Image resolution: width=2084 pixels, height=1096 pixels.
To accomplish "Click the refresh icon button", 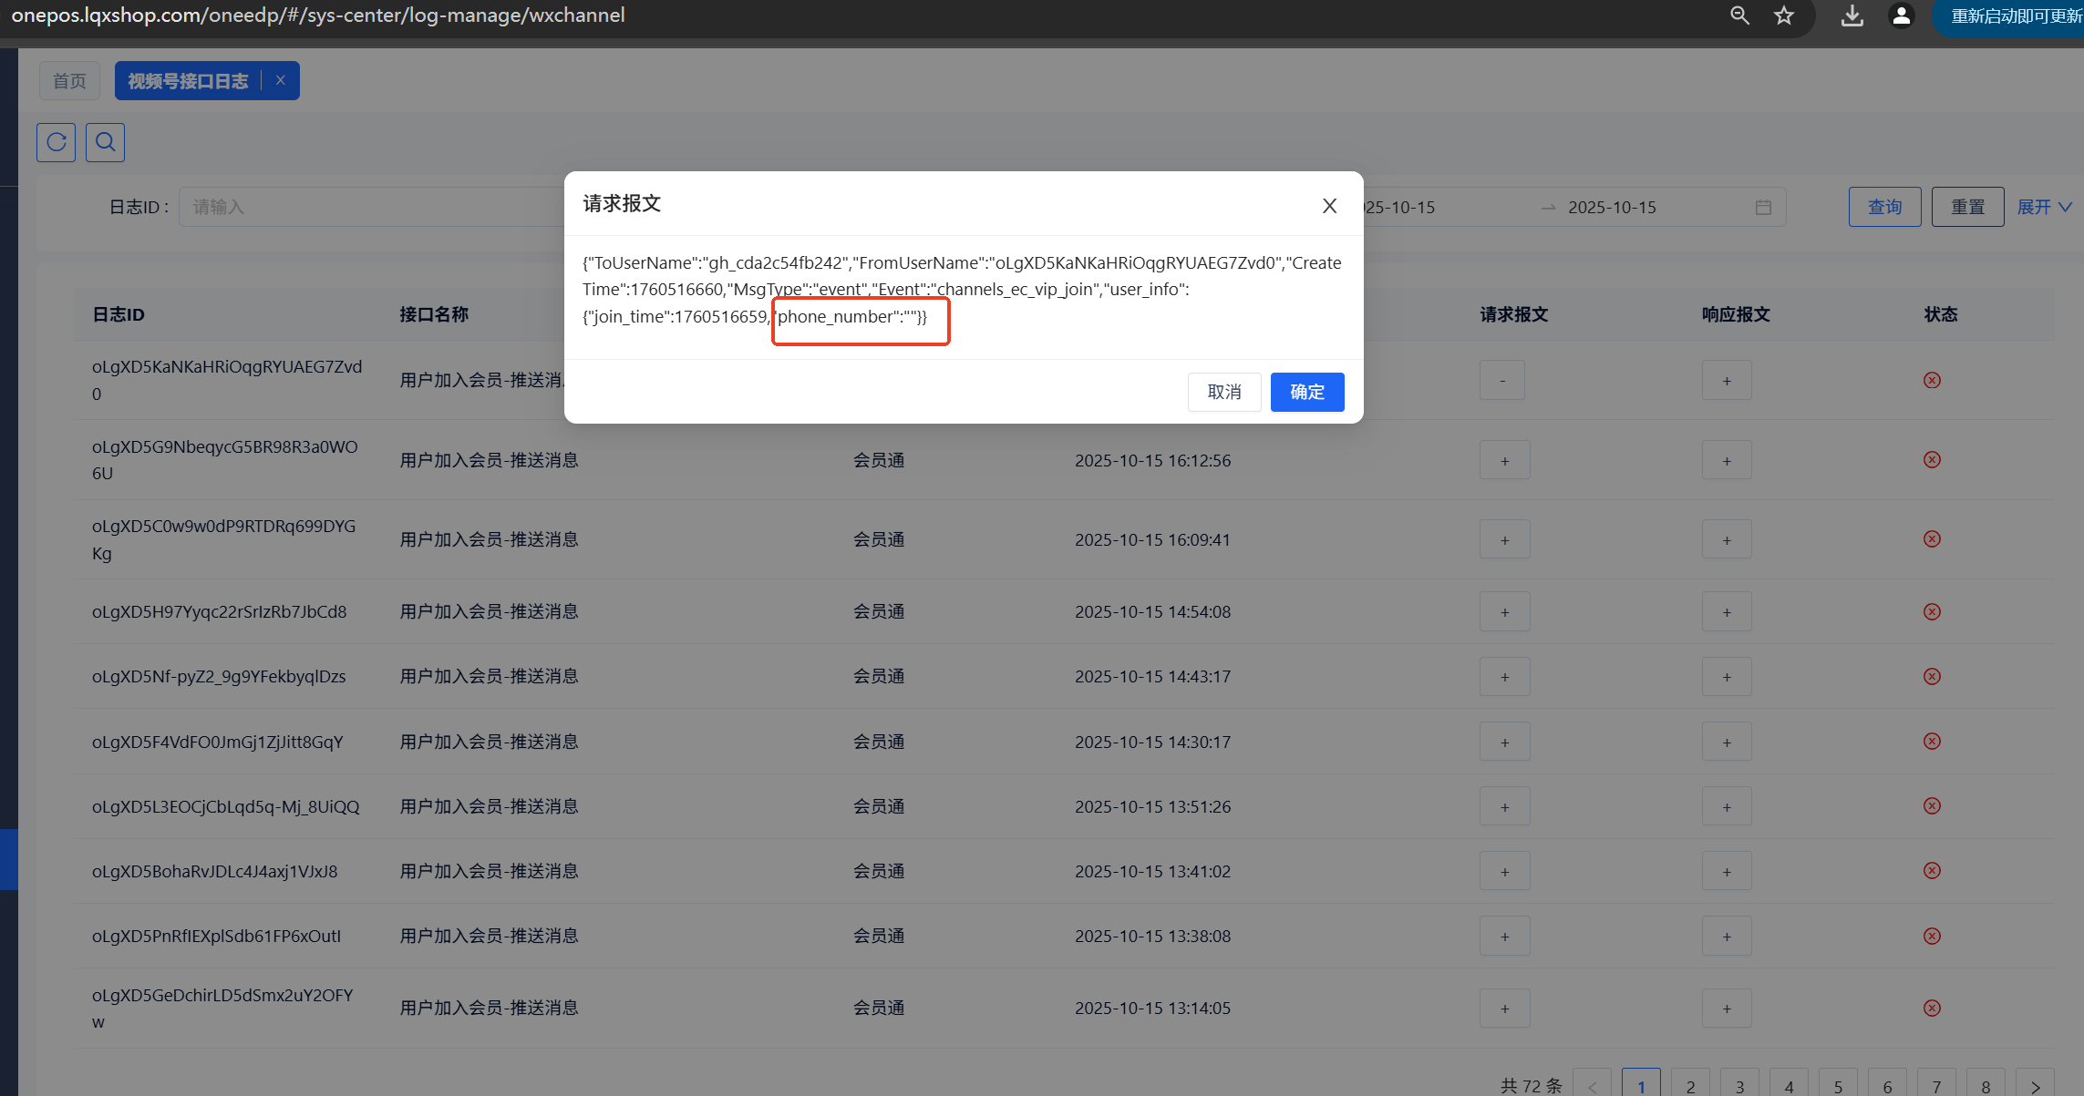I will click(x=57, y=142).
